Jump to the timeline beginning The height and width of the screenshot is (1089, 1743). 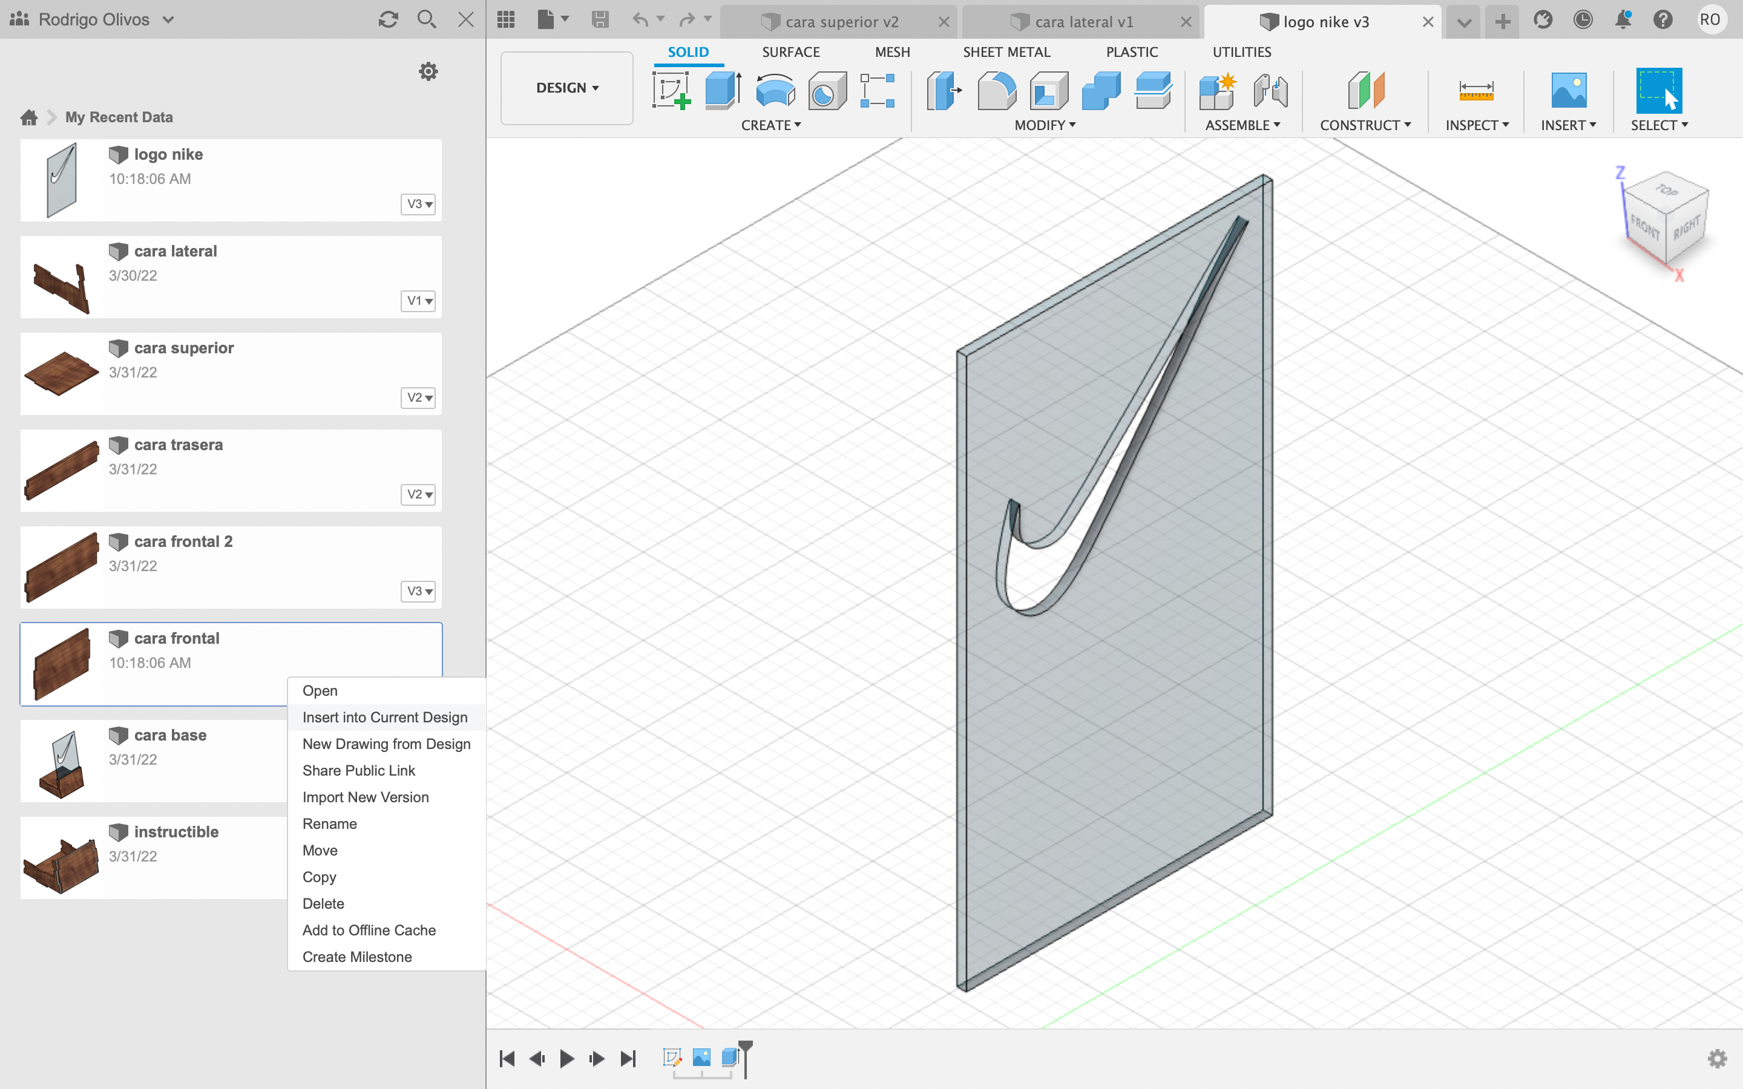pyautogui.click(x=507, y=1058)
